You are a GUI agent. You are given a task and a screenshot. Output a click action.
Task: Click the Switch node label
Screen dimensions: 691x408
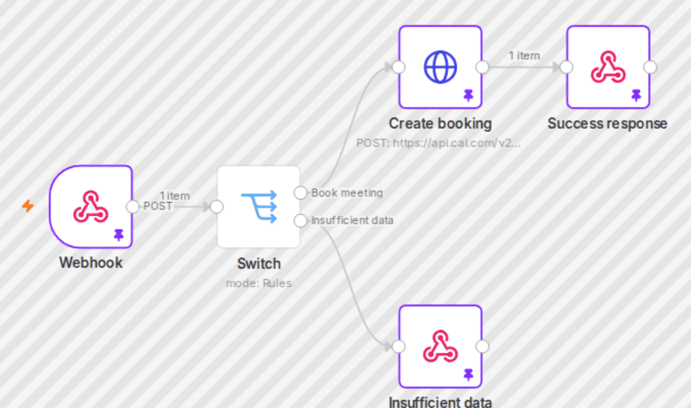pos(259,264)
